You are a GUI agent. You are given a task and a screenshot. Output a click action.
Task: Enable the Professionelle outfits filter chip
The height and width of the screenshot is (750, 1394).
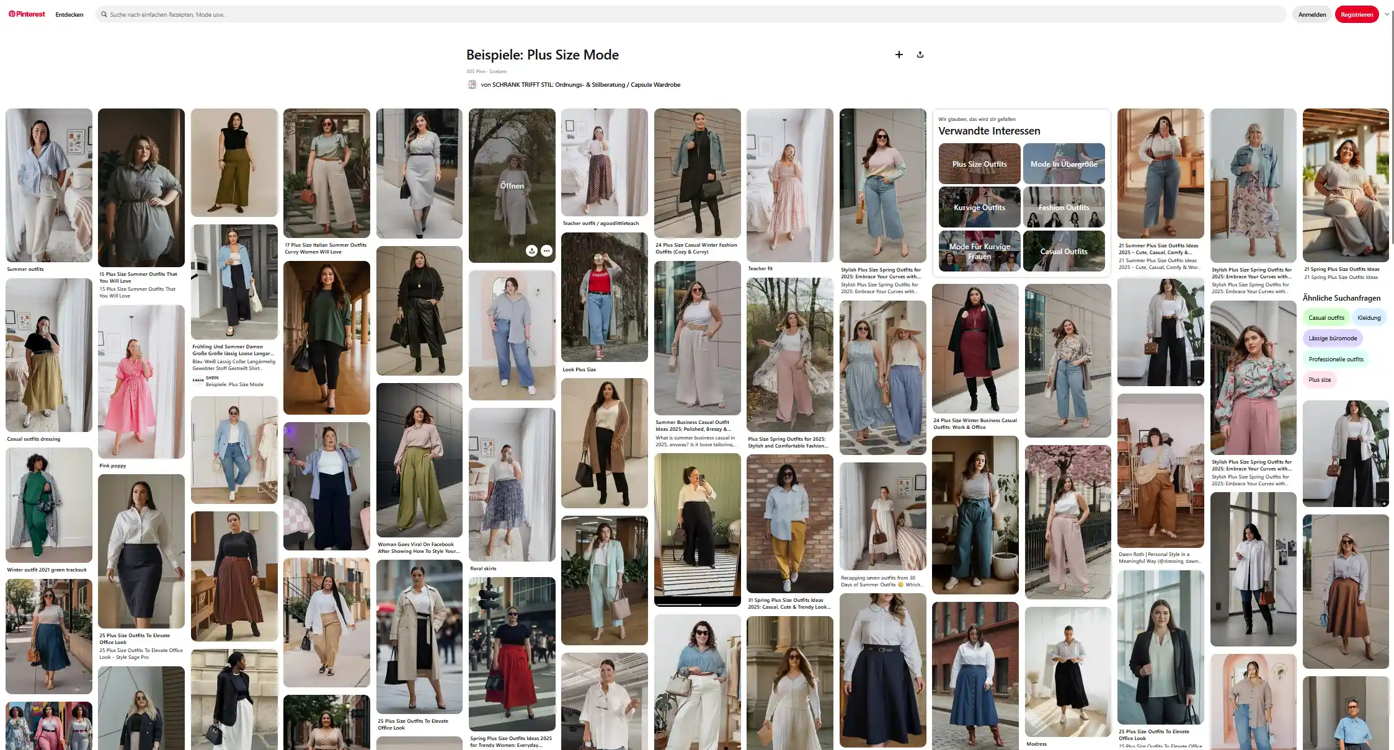pyautogui.click(x=1336, y=358)
